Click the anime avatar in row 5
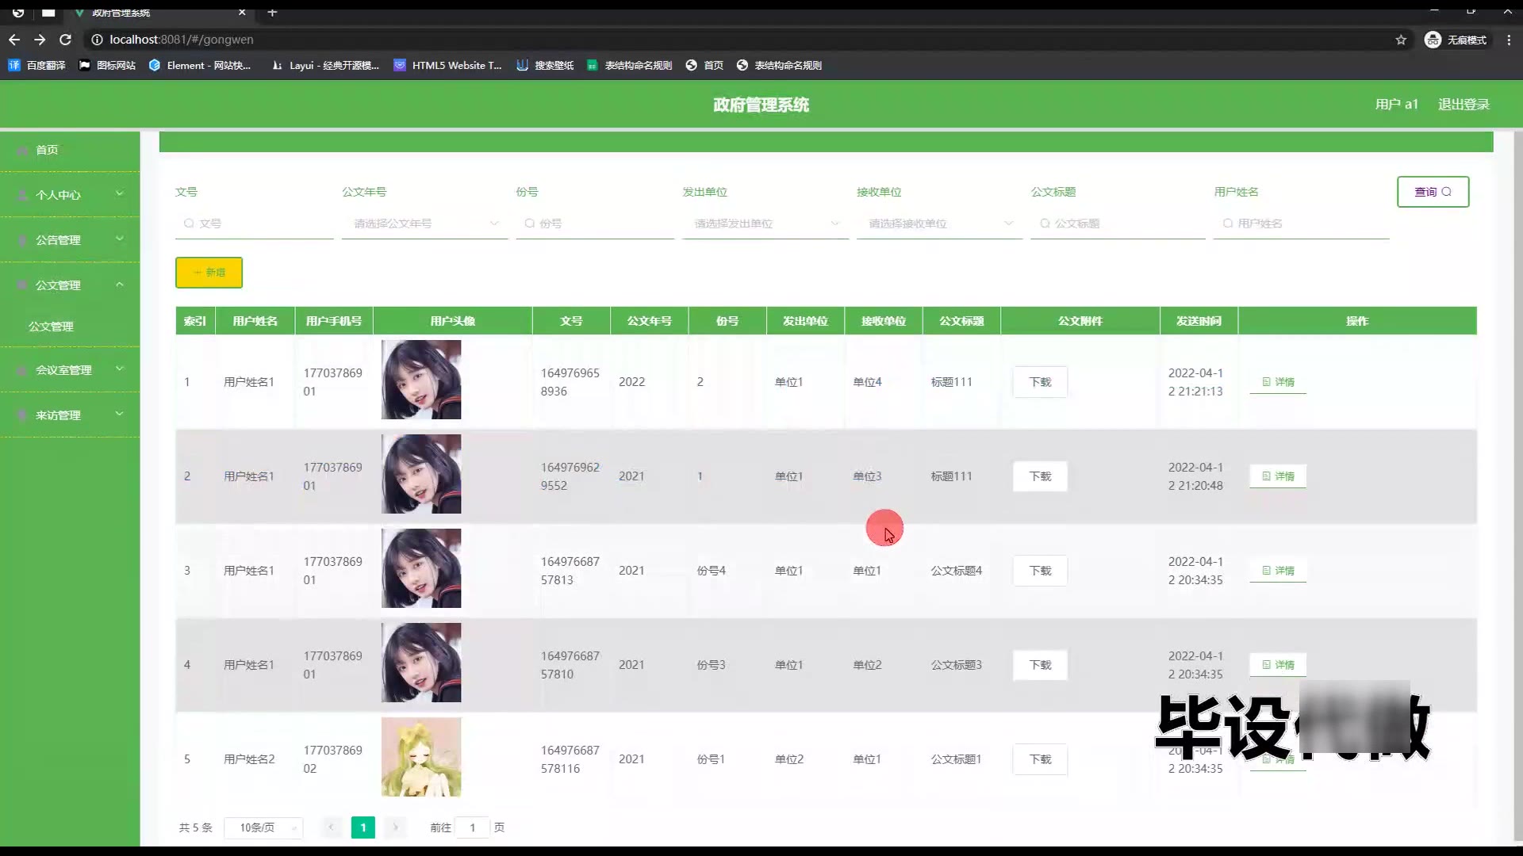This screenshot has height=856, width=1523. [421, 757]
